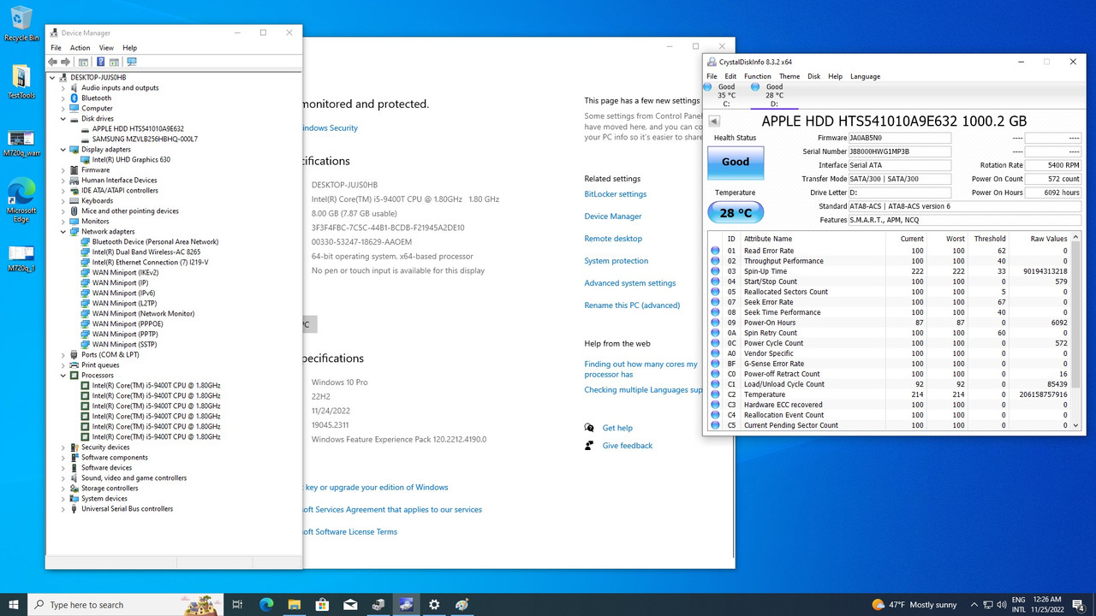Click the Bluetooth category icon in Device Manager
Screen dimensions: 1096x616
(x=74, y=98)
